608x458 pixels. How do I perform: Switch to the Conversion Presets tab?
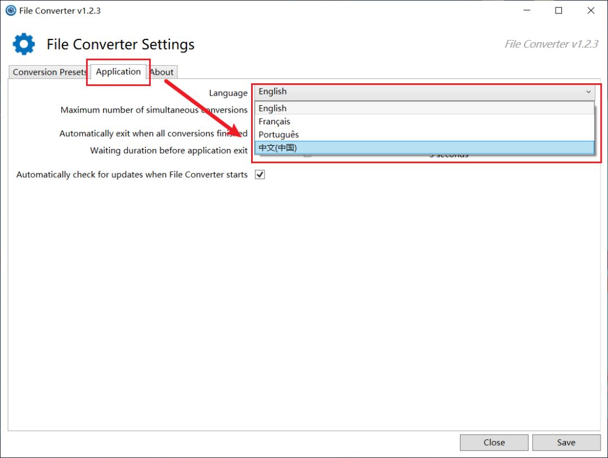click(x=50, y=72)
